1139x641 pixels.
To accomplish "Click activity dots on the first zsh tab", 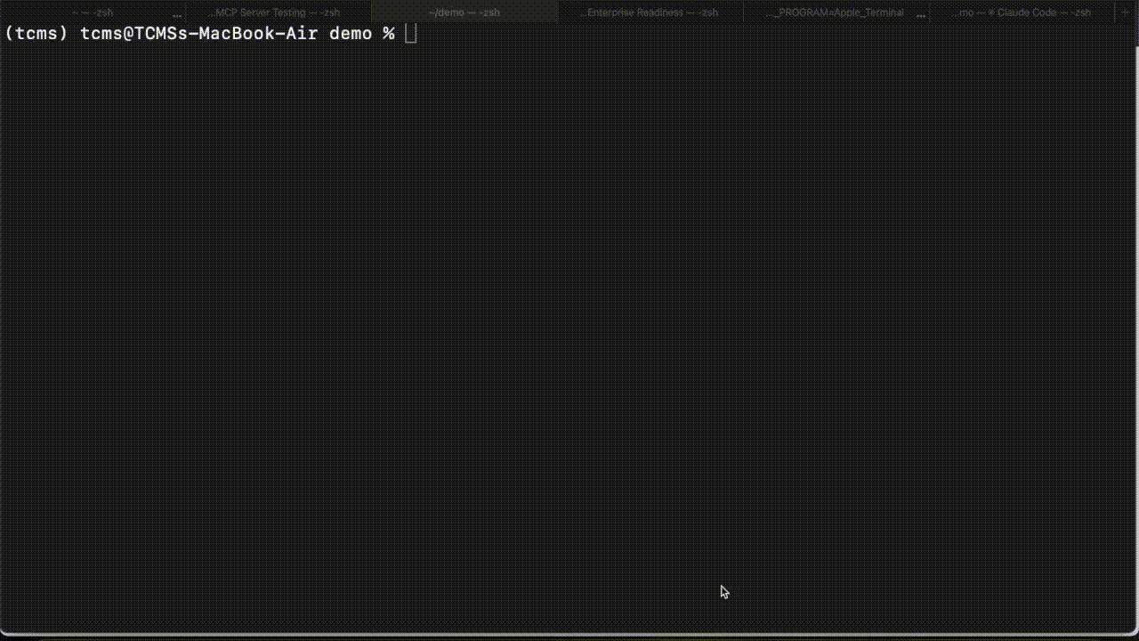I will 177,14.
